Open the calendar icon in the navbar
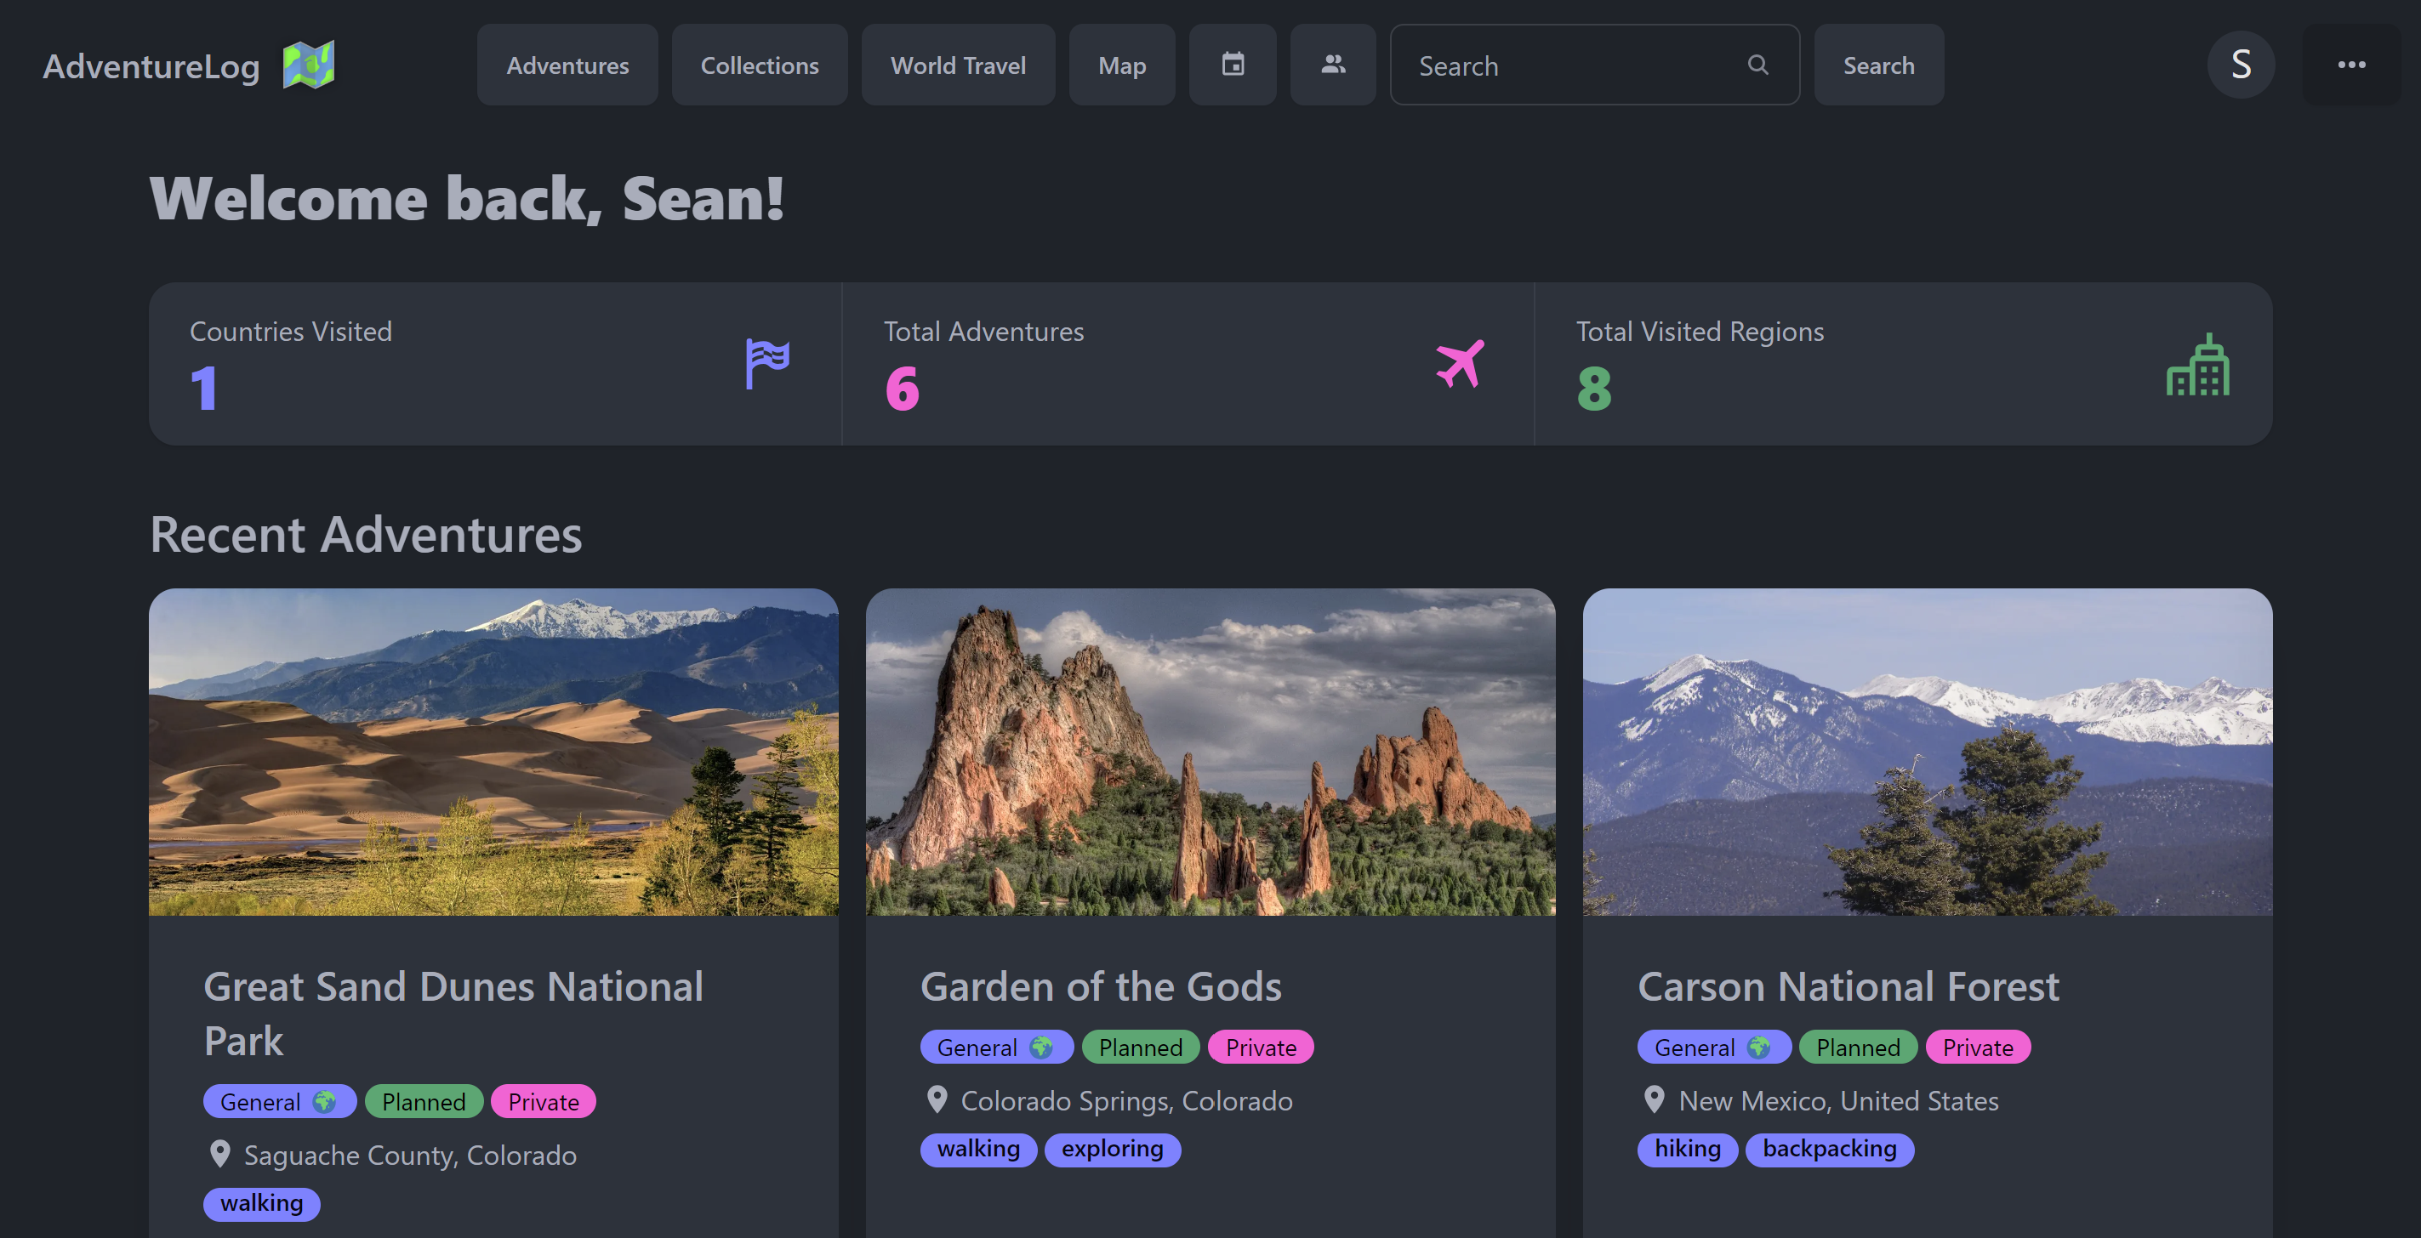 (1232, 65)
